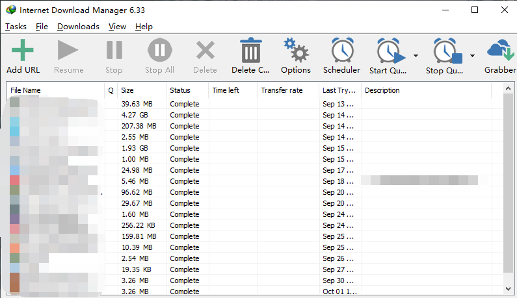The height and width of the screenshot is (298, 517).
Task: Click the Stop pause icon
Action: click(x=114, y=51)
